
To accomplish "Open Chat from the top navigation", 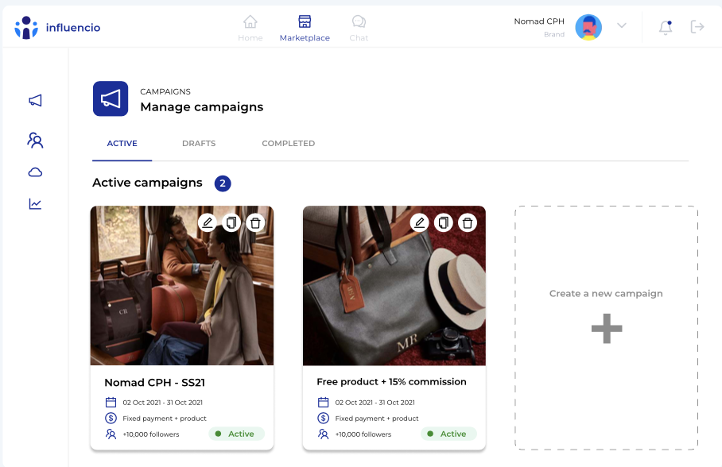I will 359,28.
